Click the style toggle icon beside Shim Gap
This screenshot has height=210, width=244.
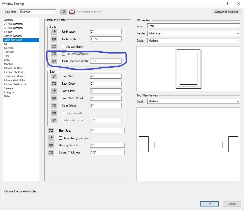tap(51, 131)
